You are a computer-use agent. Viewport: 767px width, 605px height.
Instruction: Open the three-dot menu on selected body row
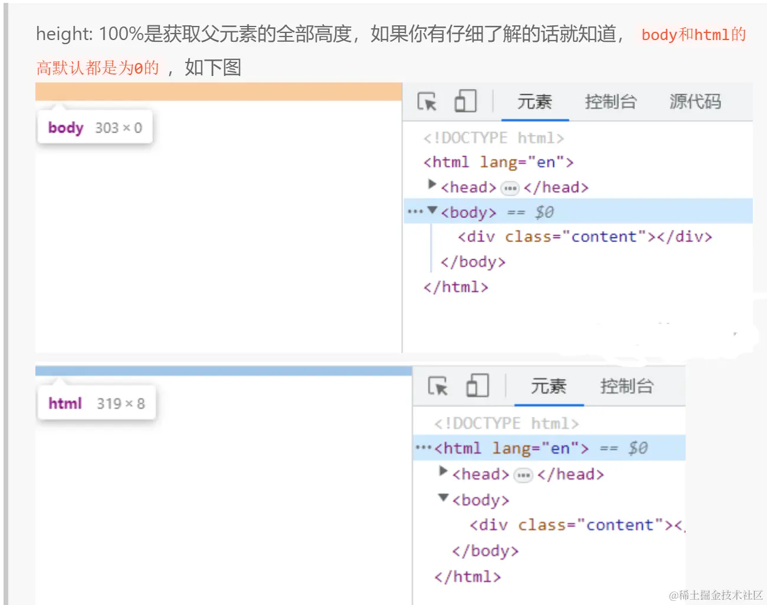click(x=415, y=211)
